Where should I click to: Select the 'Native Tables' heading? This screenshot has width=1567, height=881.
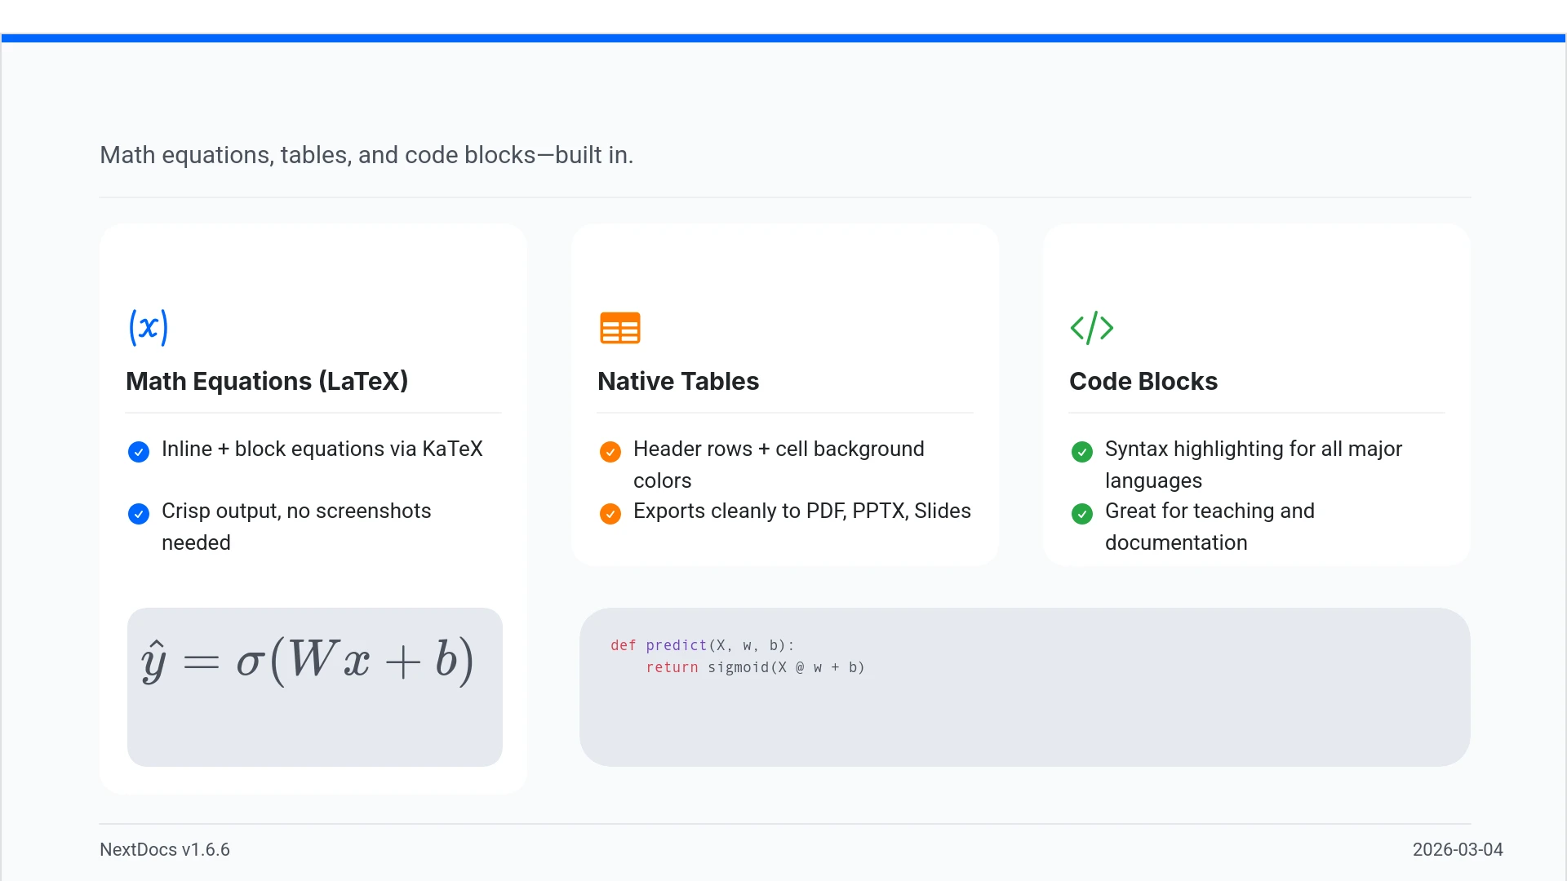[x=677, y=381]
